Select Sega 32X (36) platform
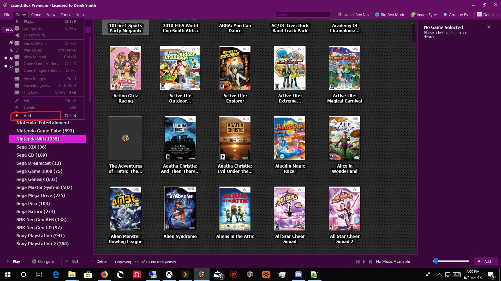Viewport: 501px width, 281px height. click(x=31, y=147)
